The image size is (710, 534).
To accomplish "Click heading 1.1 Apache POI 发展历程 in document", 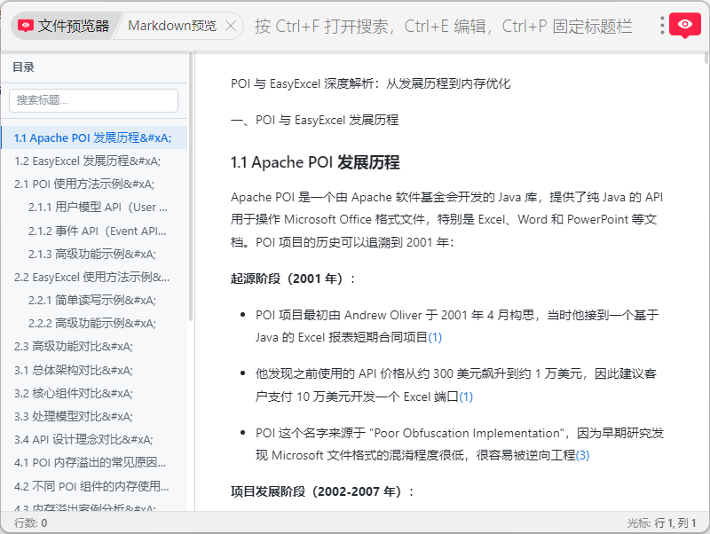I will [x=315, y=162].
